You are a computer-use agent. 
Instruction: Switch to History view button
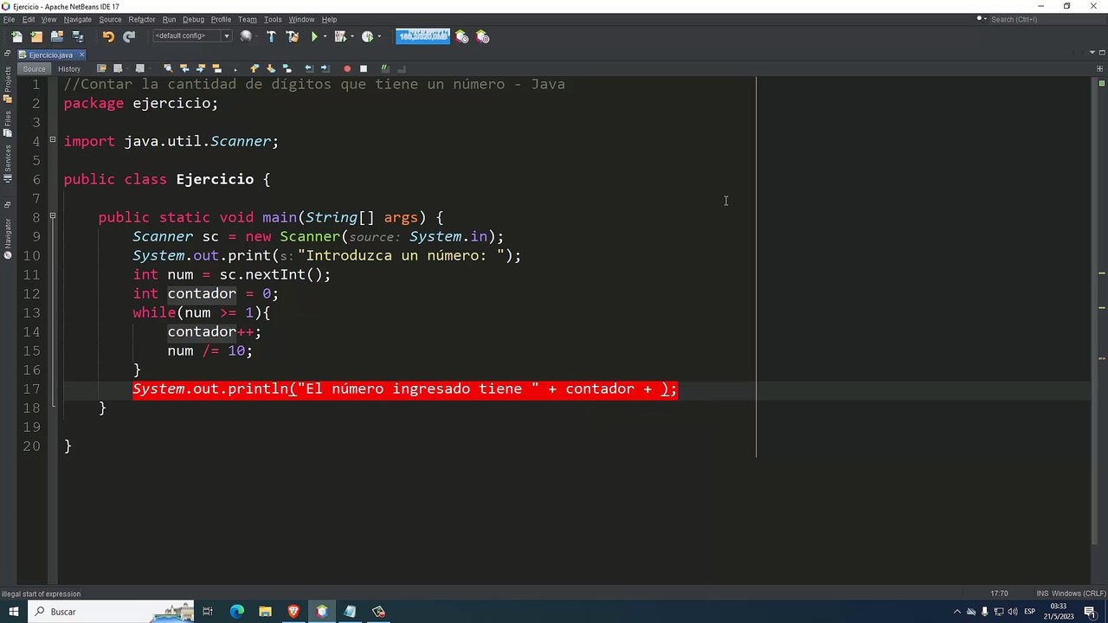pyautogui.click(x=69, y=68)
